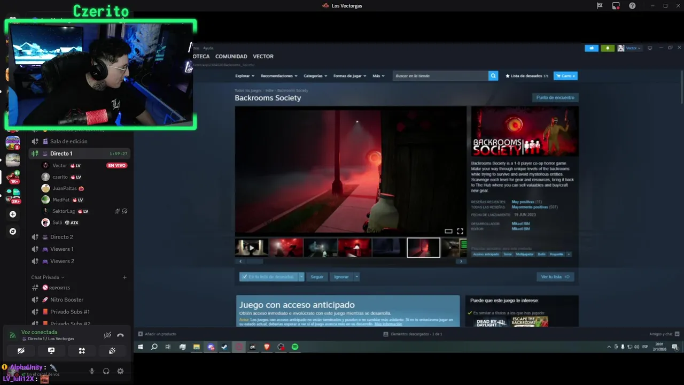Open File Explorer from the taskbar
This screenshot has width=684, height=385.
point(196,347)
